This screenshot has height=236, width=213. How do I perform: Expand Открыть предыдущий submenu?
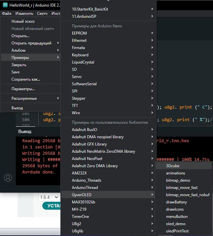(x=31, y=43)
